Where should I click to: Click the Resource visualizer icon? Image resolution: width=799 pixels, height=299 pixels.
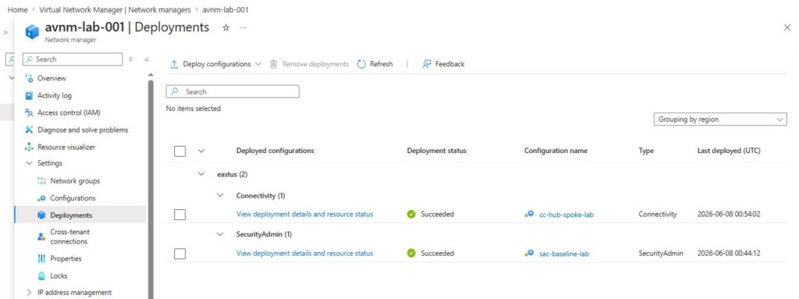[x=29, y=147]
